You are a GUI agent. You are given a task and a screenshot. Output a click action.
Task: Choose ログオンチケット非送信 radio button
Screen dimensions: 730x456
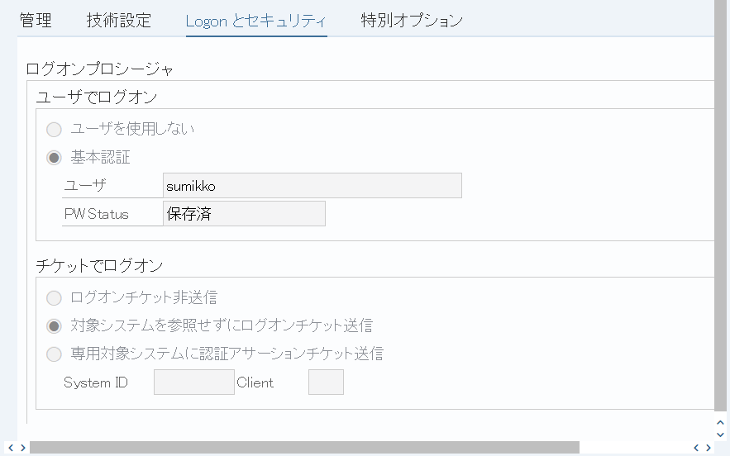[x=54, y=297]
